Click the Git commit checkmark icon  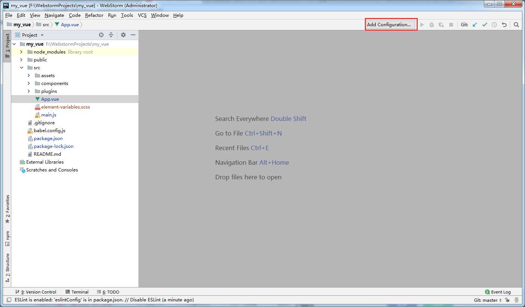pyautogui.click(x=484, y=25)
